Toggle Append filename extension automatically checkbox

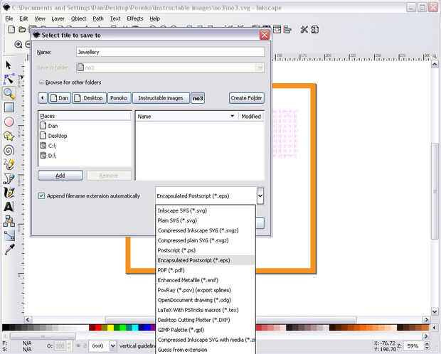41,195
